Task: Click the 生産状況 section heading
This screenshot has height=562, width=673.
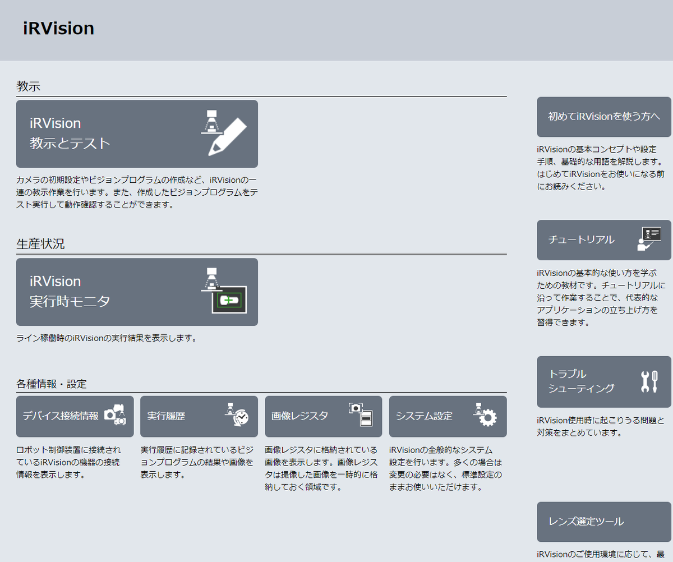Action: [x=40, y=245]
